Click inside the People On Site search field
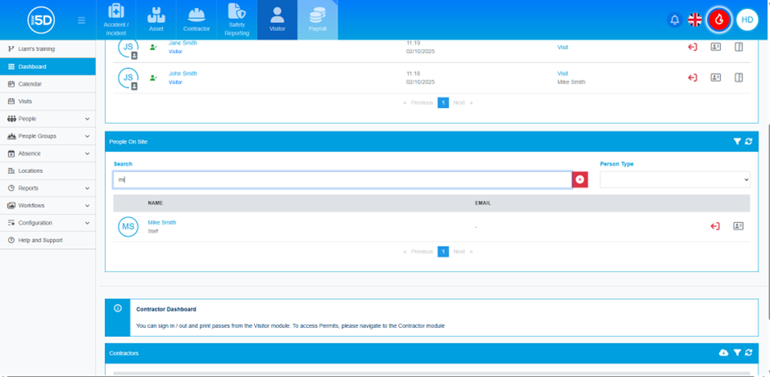Screen dimensions: 770x377 click(342, 179)
